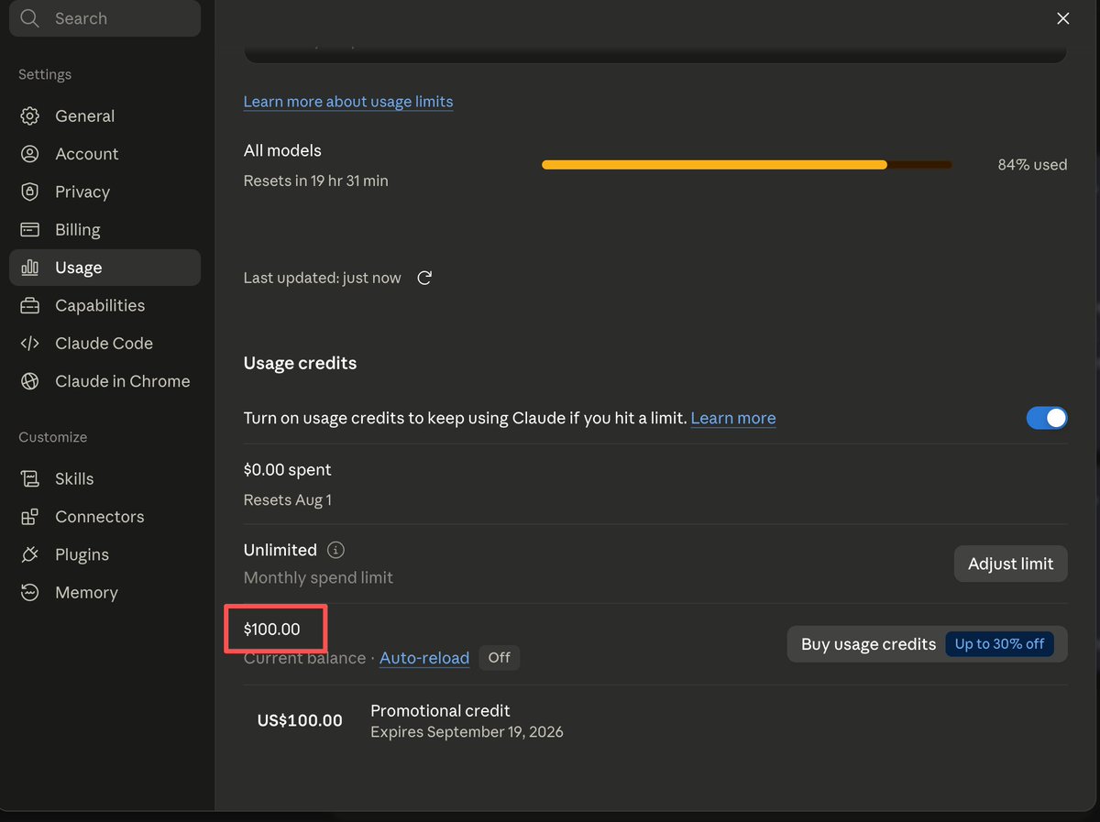Click the Resets in 19 hr 31 min text
This screenshot has height=822, width=1100.
coord(316,181)
